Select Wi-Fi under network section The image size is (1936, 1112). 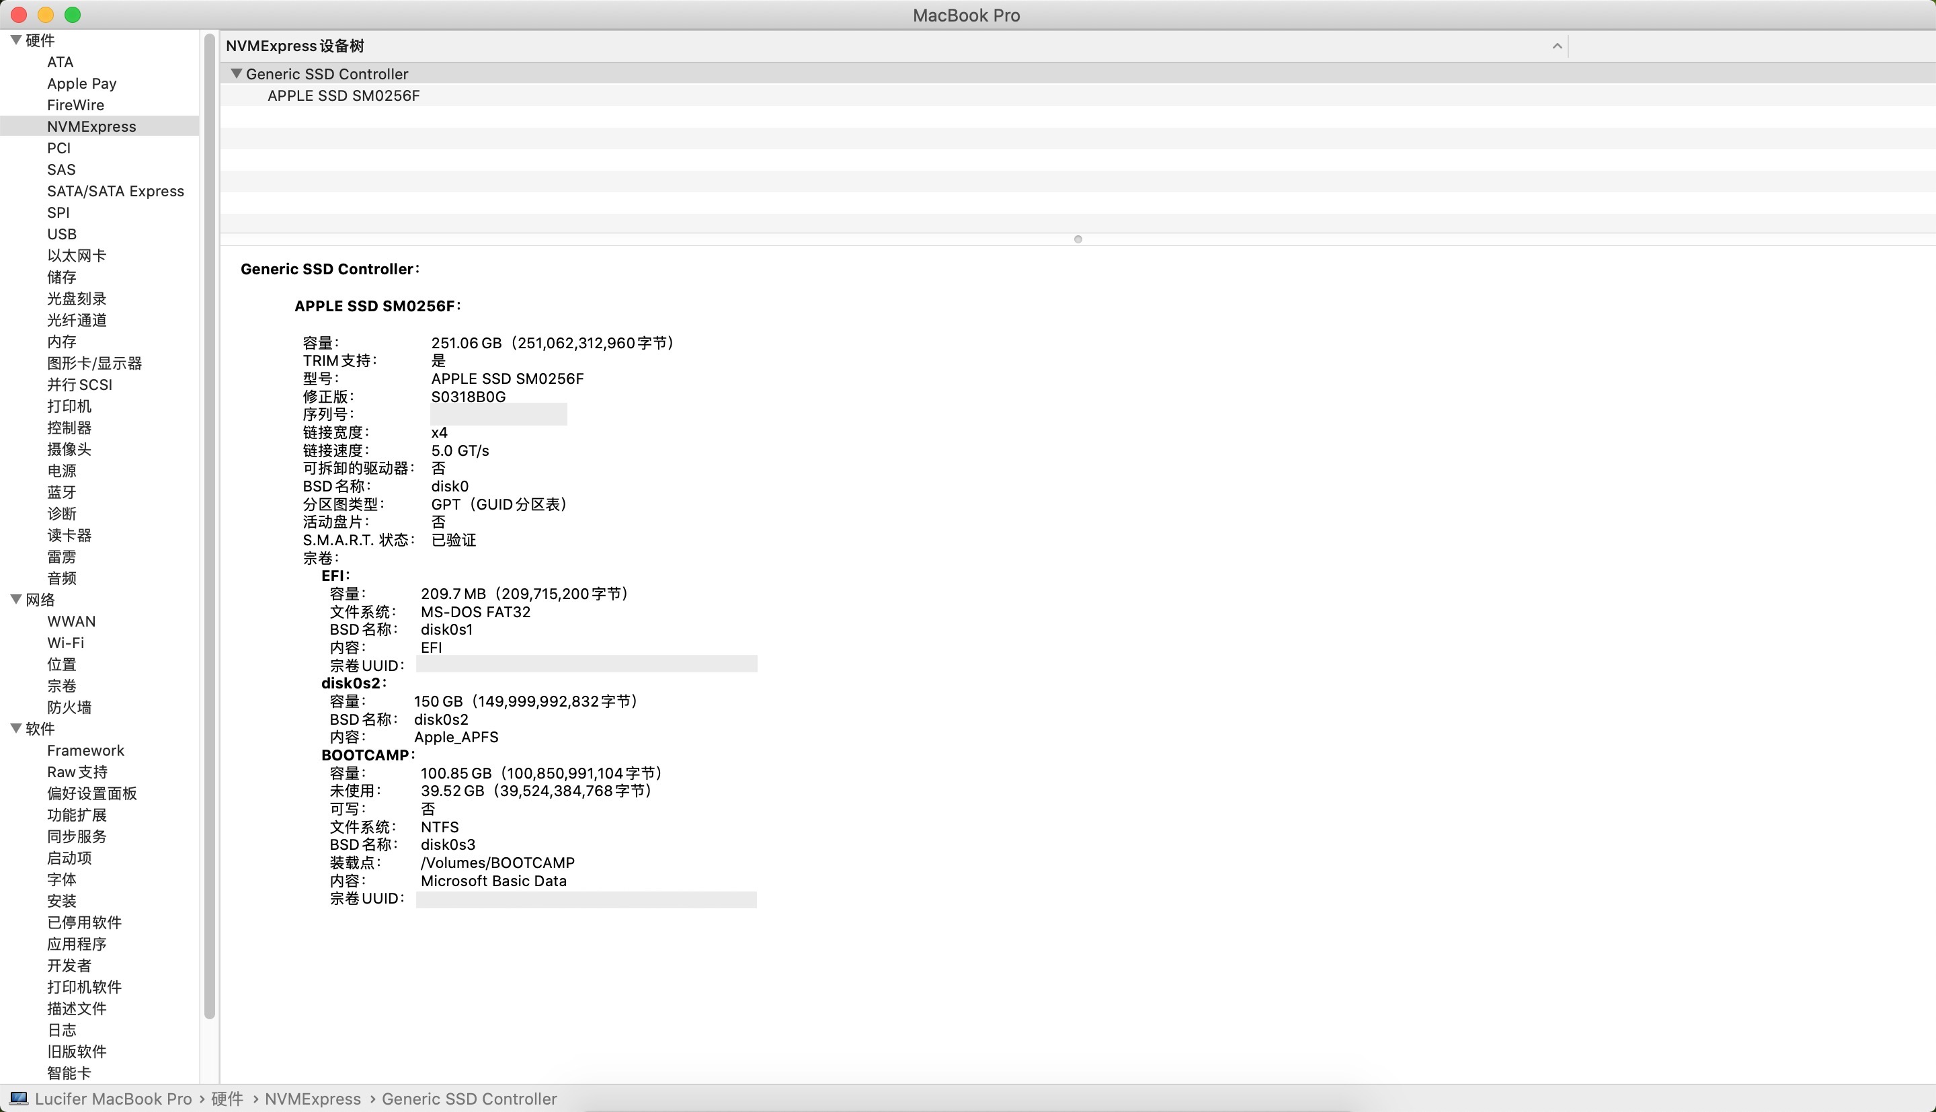coord(66,643)
